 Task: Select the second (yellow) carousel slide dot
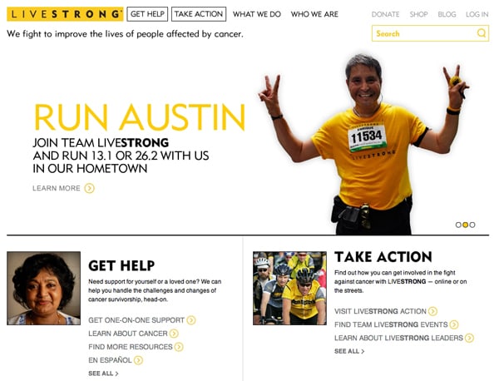465,225
